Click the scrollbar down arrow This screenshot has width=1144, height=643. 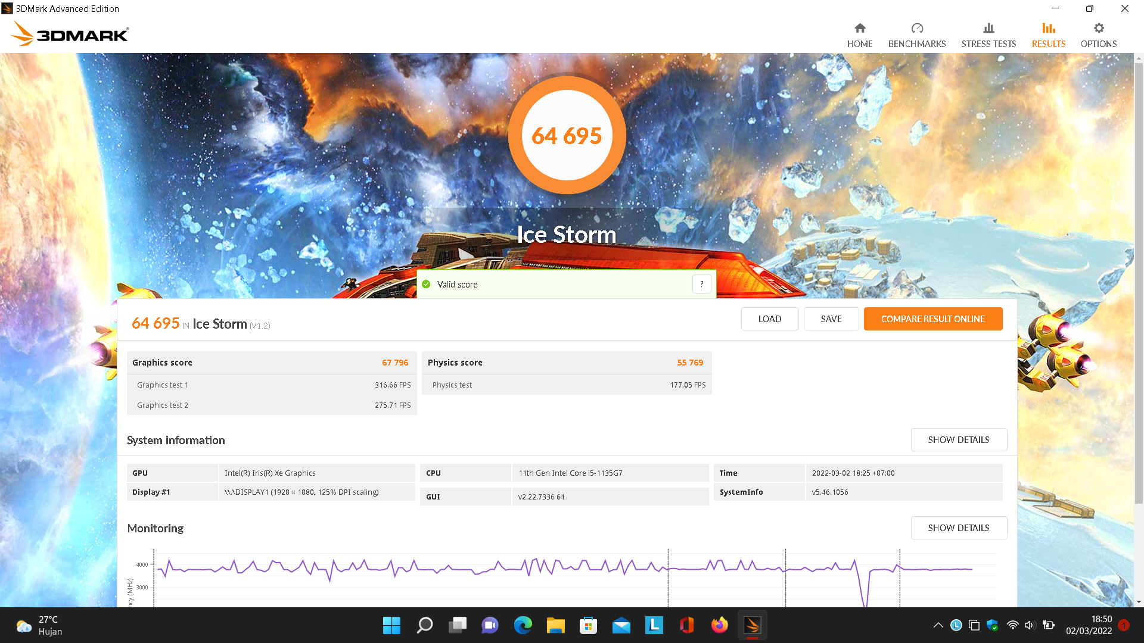[1139, 602]
